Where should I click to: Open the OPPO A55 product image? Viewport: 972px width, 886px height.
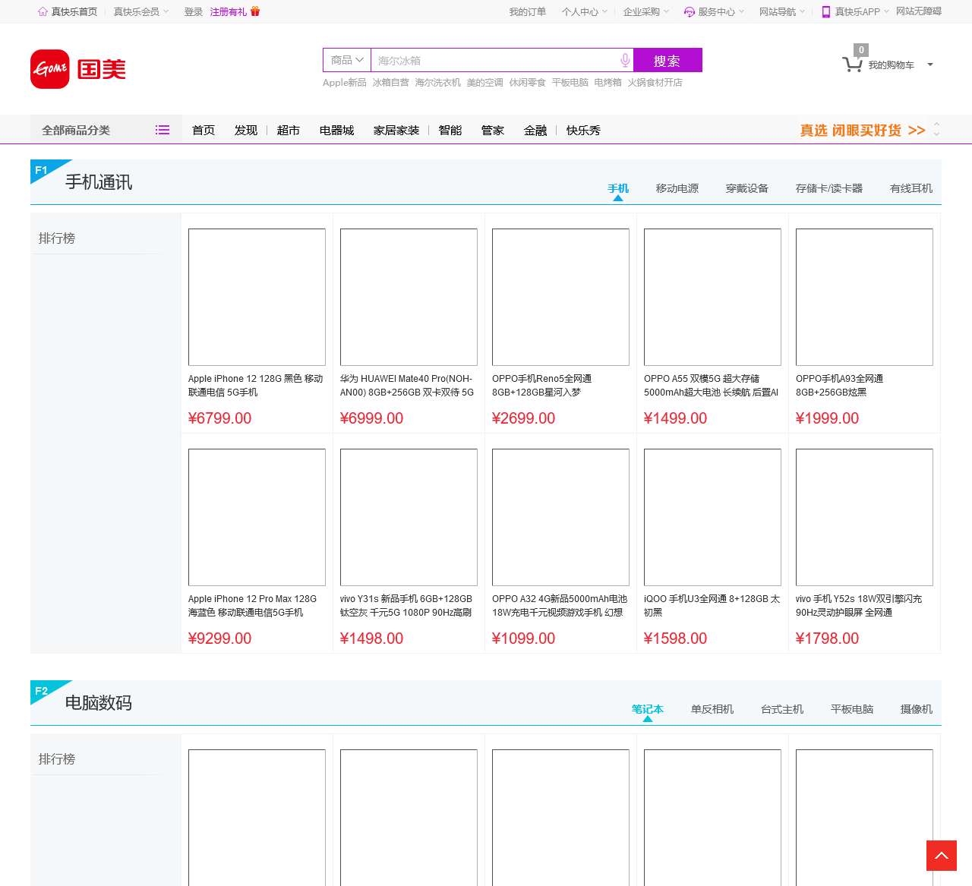712,297
